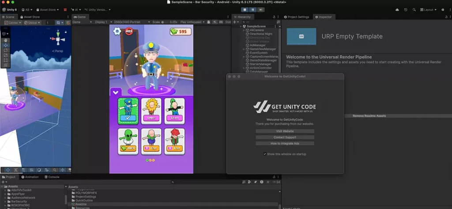Select AdManager in Hierarchy

[x=257, y=45]
